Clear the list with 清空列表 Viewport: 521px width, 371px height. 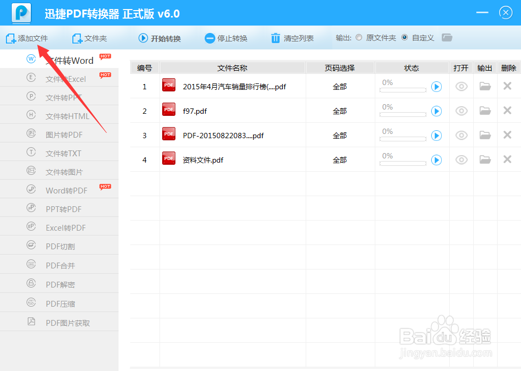pyautogui.click(x=292, y=38)
